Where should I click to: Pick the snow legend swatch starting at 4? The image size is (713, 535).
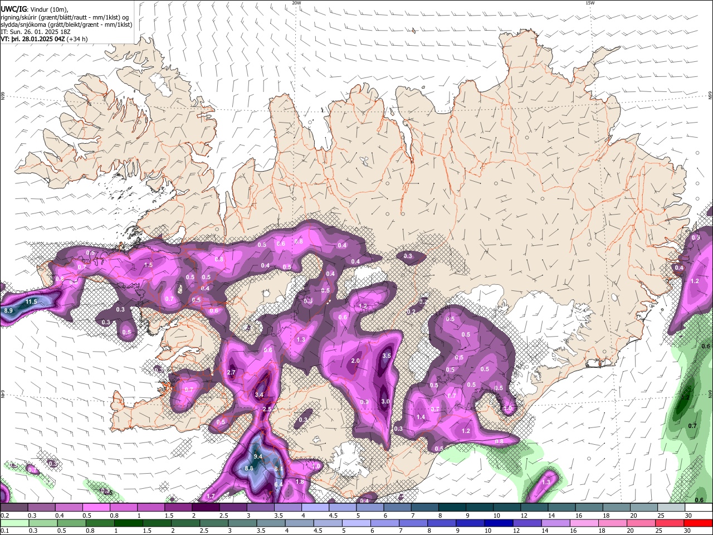pos(315,507)
